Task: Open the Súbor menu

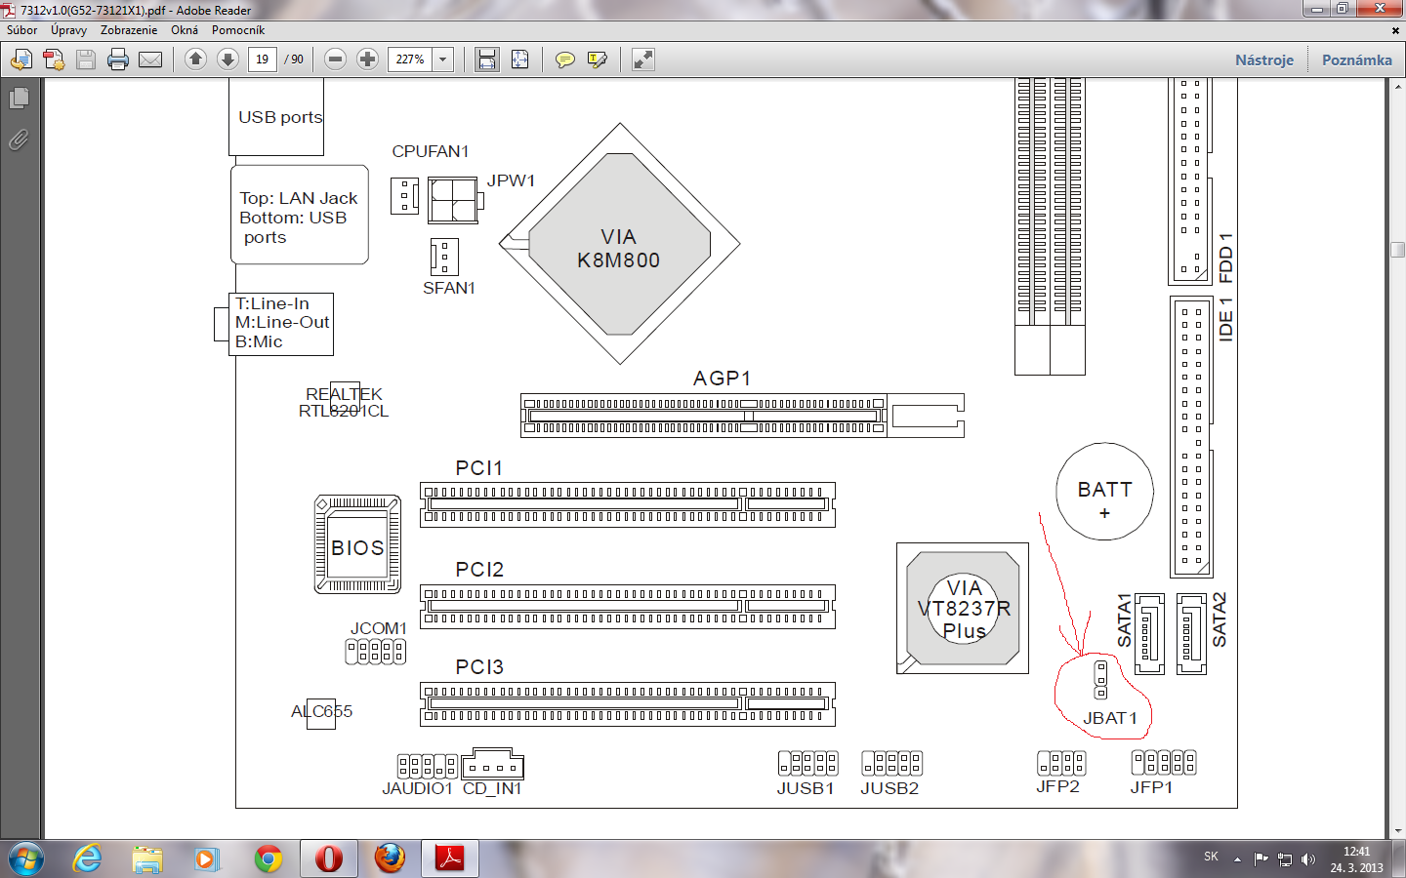Action: tap(21, 30)
